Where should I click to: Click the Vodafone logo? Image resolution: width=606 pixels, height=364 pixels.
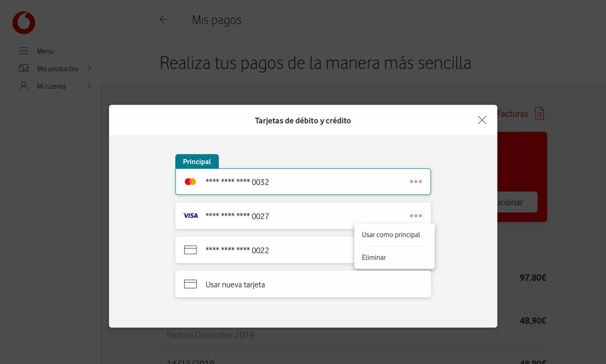(x=23, y=23)
